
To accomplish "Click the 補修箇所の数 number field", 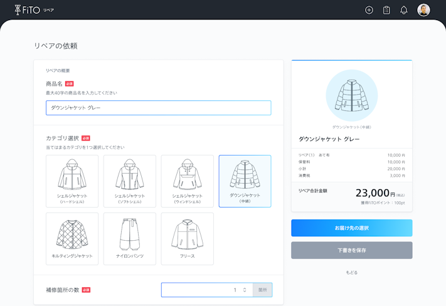I will tap(207, 290).
